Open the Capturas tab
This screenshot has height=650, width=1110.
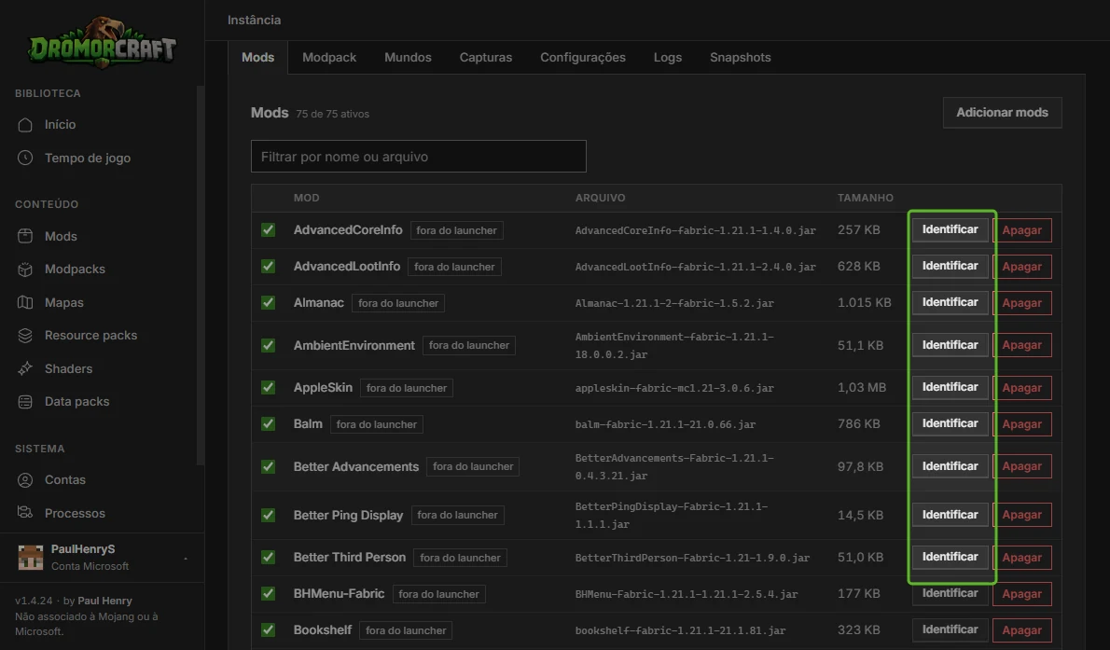(486, 58)
